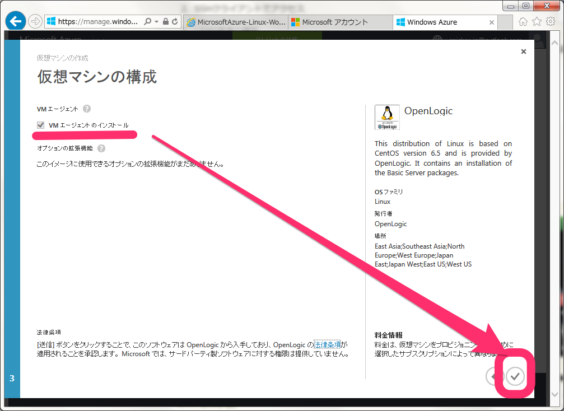
Task: Switch to MicrosoftAzure-Linux-Wo... tab
Action: coord(236,22)
